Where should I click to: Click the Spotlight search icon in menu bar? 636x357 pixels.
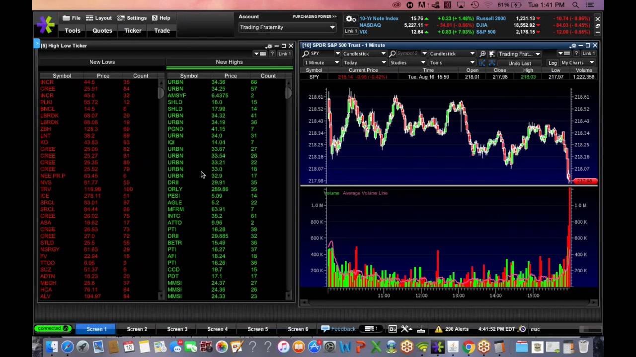pyautogui.click(x=575, y=5)
